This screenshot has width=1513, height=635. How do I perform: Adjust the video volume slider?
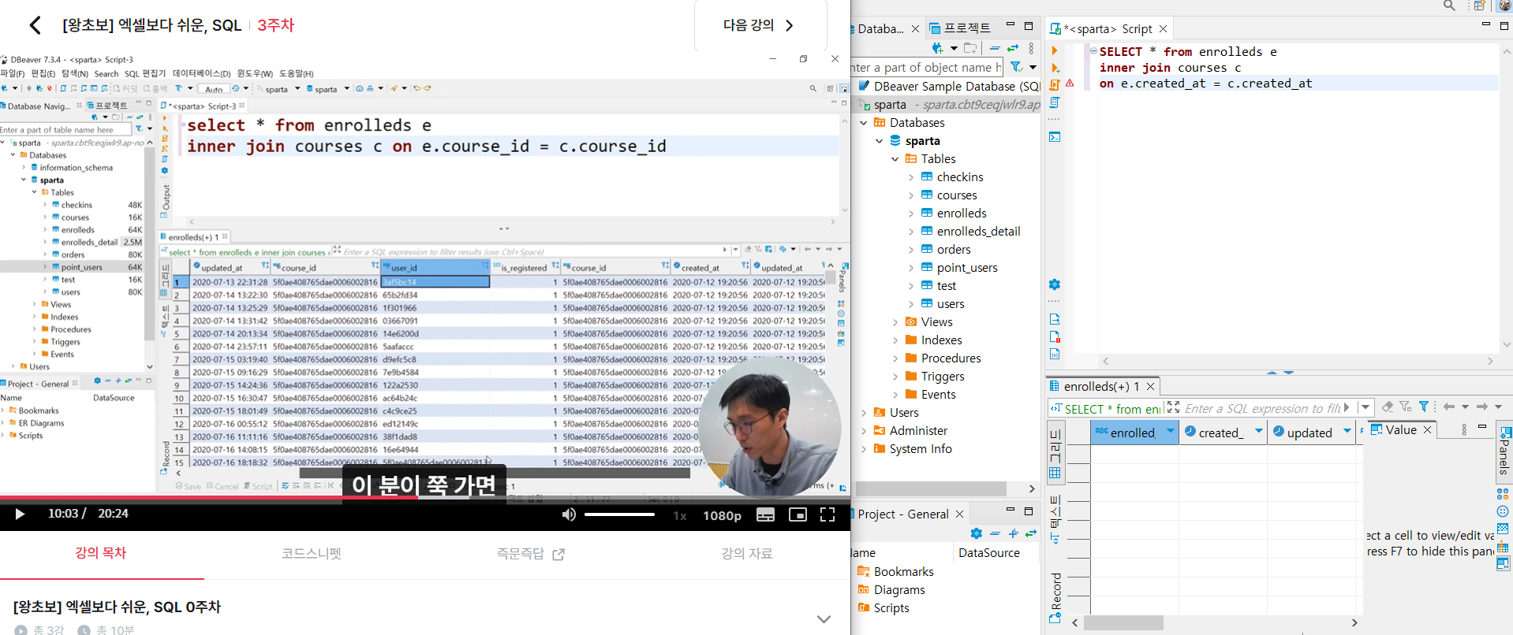pos(620,514)
